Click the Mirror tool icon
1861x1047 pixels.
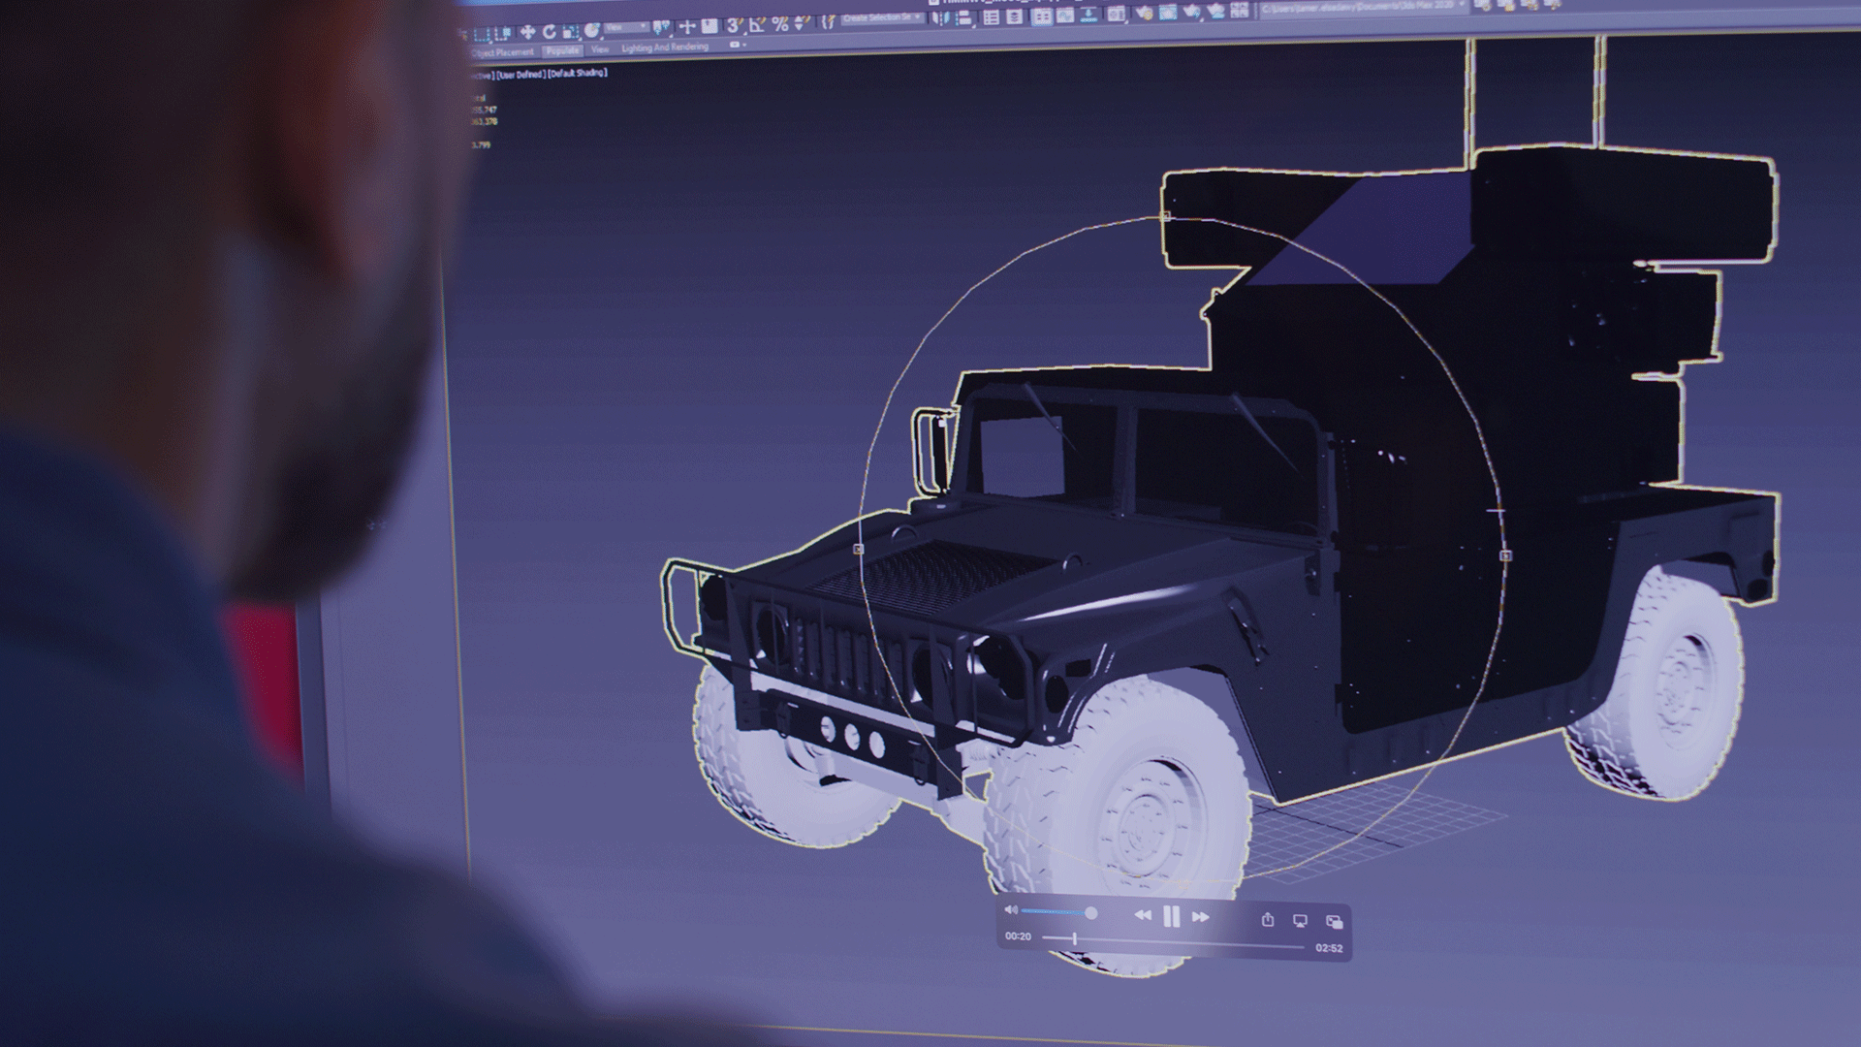click(x=940, y=17)
